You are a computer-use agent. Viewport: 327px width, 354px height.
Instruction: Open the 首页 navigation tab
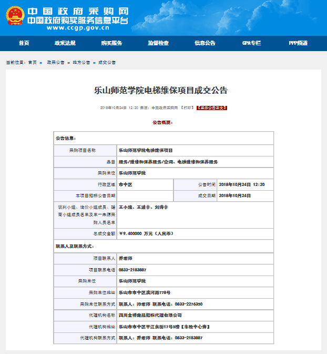click(24, 43)
